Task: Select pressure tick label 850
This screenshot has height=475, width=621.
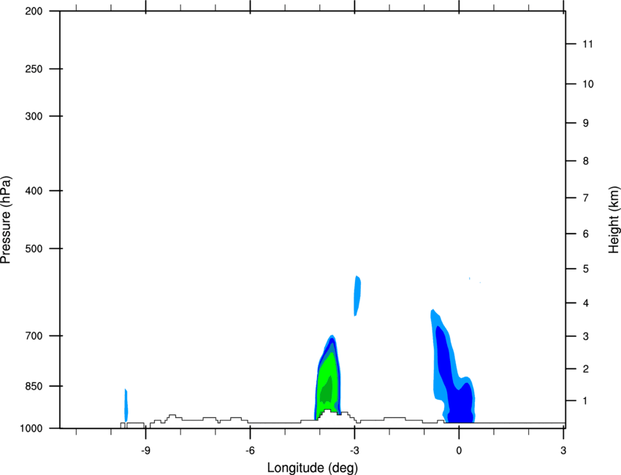Action: [34, 386]
